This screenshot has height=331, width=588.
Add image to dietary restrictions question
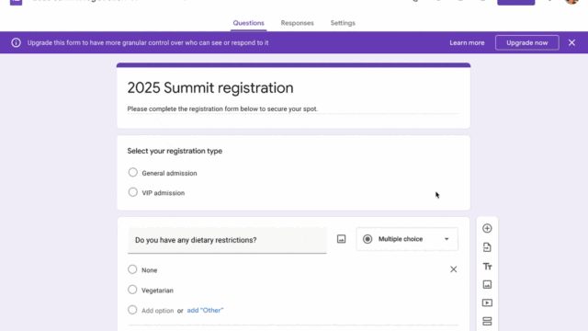point(341,239)
